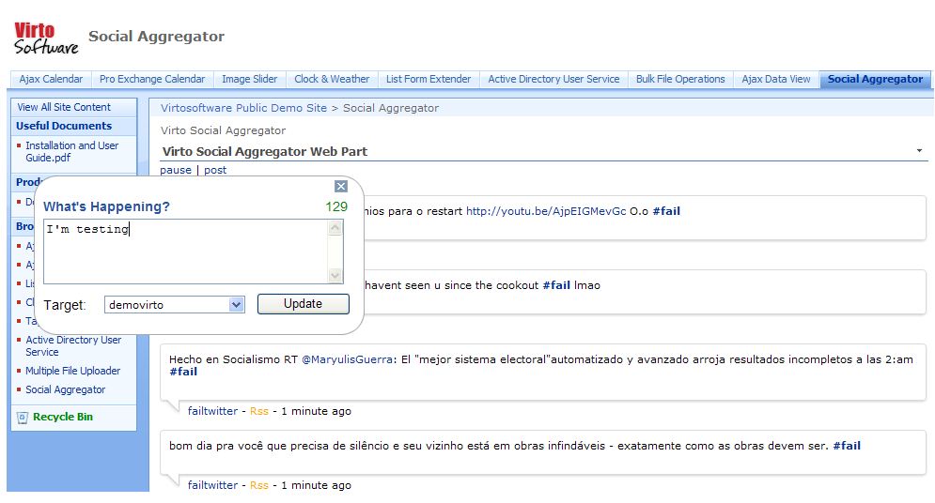This screenshot has height=503, width=935.
Task: Open Multiple File Uploader in sidebar
Action: [x=72, y=371]
